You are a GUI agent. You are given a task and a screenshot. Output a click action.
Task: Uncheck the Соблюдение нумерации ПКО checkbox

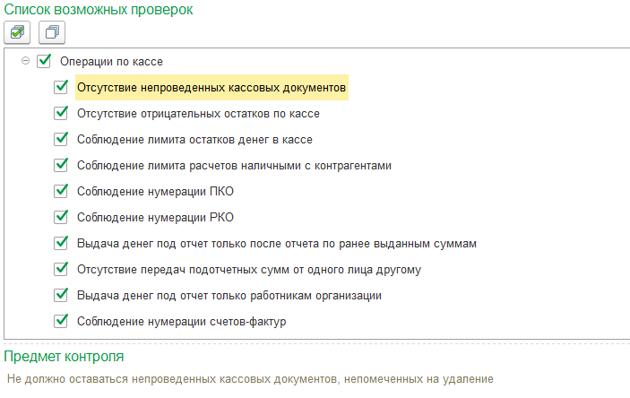[61, 192]
